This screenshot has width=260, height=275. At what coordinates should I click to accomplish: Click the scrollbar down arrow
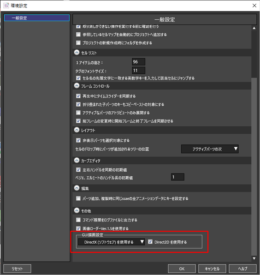click(254, 258)
